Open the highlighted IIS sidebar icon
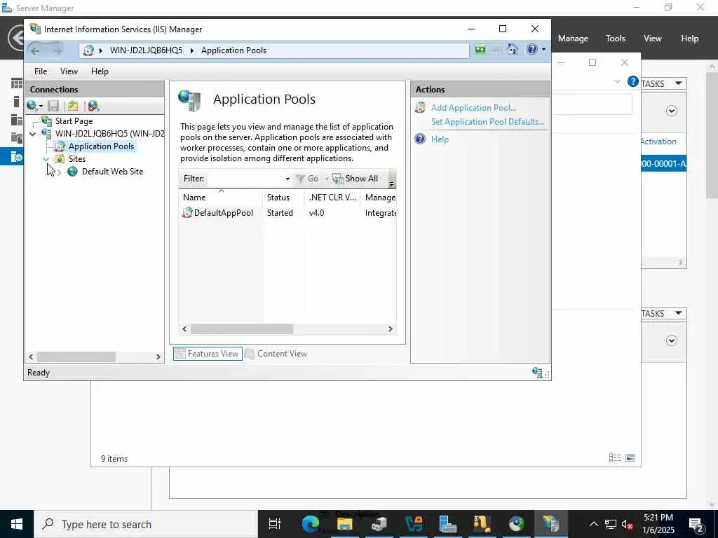The height and width of the screenshot is (538, 718). pyautogui.click(x=17, y=156)
